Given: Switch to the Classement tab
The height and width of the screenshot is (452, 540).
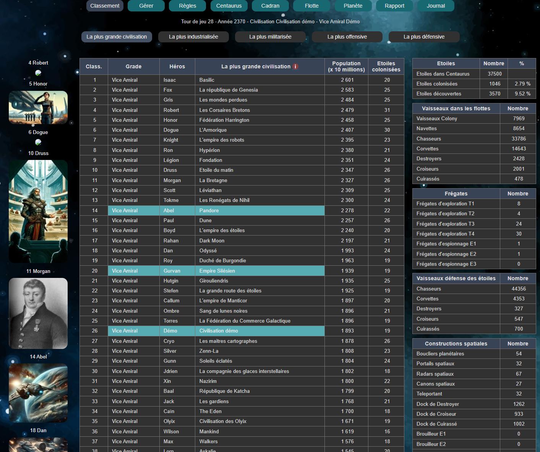Looking at the screenshot, I should [105, 6].
